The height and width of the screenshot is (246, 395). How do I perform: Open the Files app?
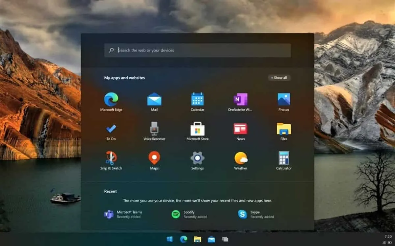(x=283, y=129)
